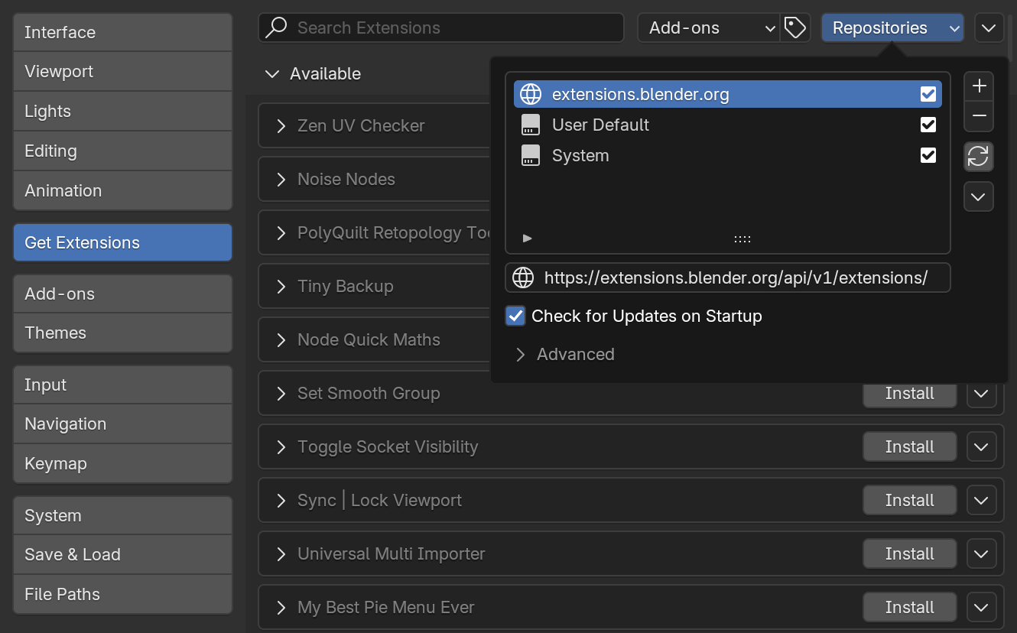
Task: Switch to Interface preferences tab
Action: [122, 32]
